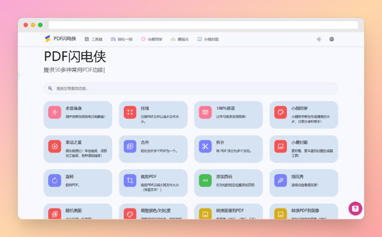Screen dimensions: 382x237
Task: Select the yellow 转换图像到PDF icon
Action: pos(205,214)
